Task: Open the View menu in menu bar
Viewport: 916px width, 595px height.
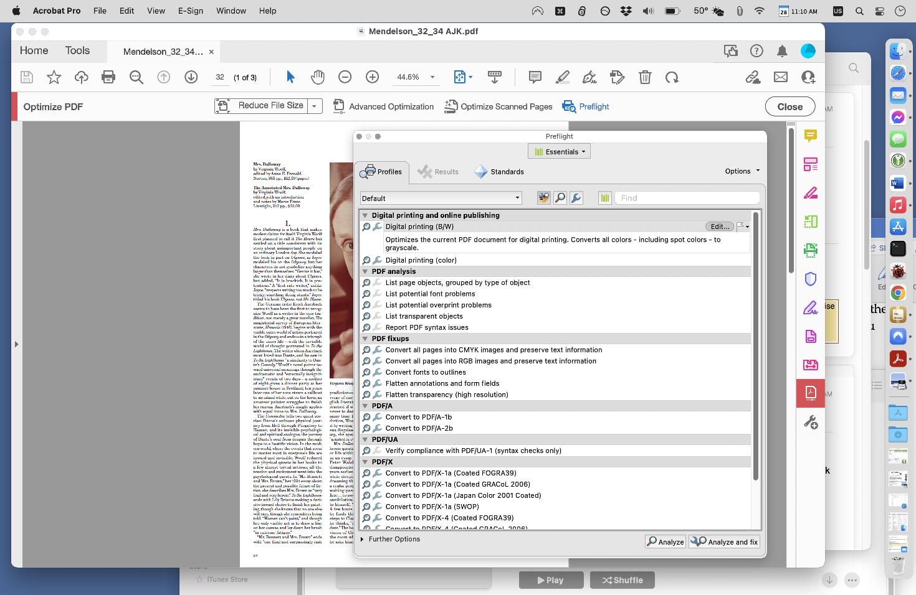Action: [x=156, y=11]
